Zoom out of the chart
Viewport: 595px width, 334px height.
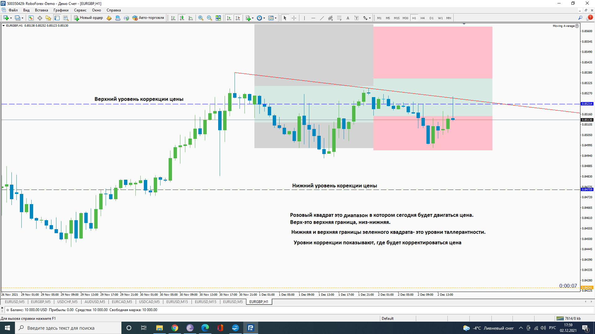(x=209, y=18)
